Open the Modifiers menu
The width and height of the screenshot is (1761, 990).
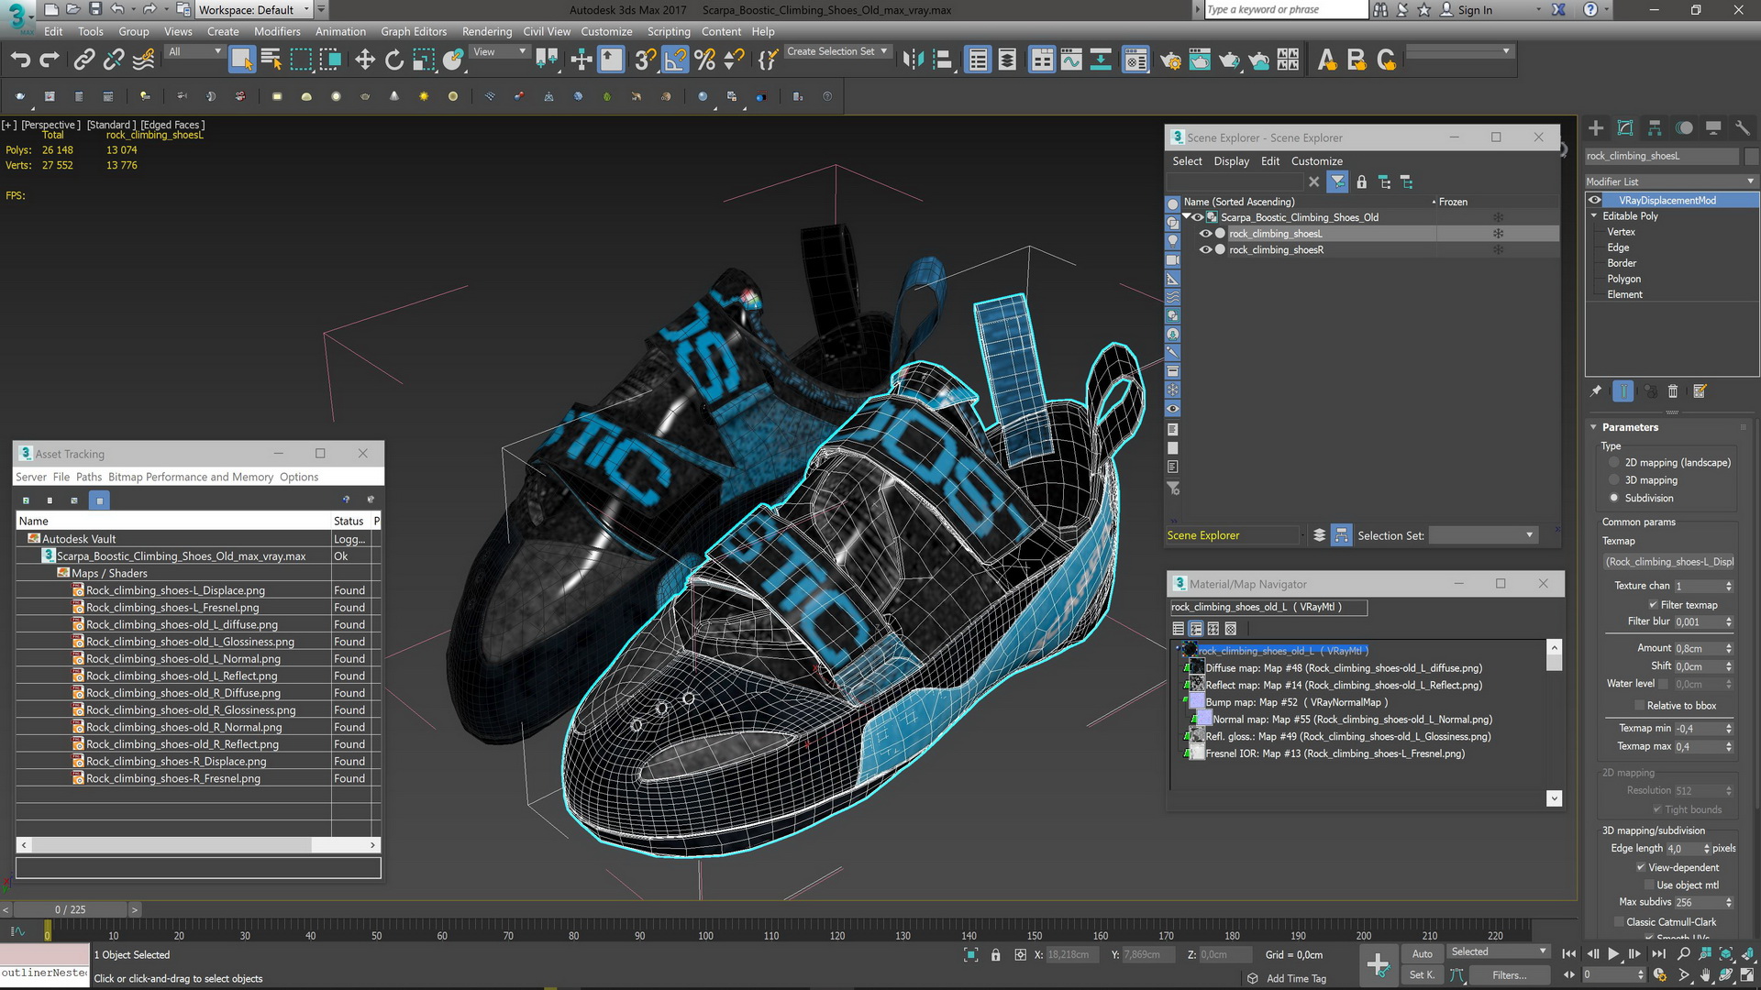277,31
